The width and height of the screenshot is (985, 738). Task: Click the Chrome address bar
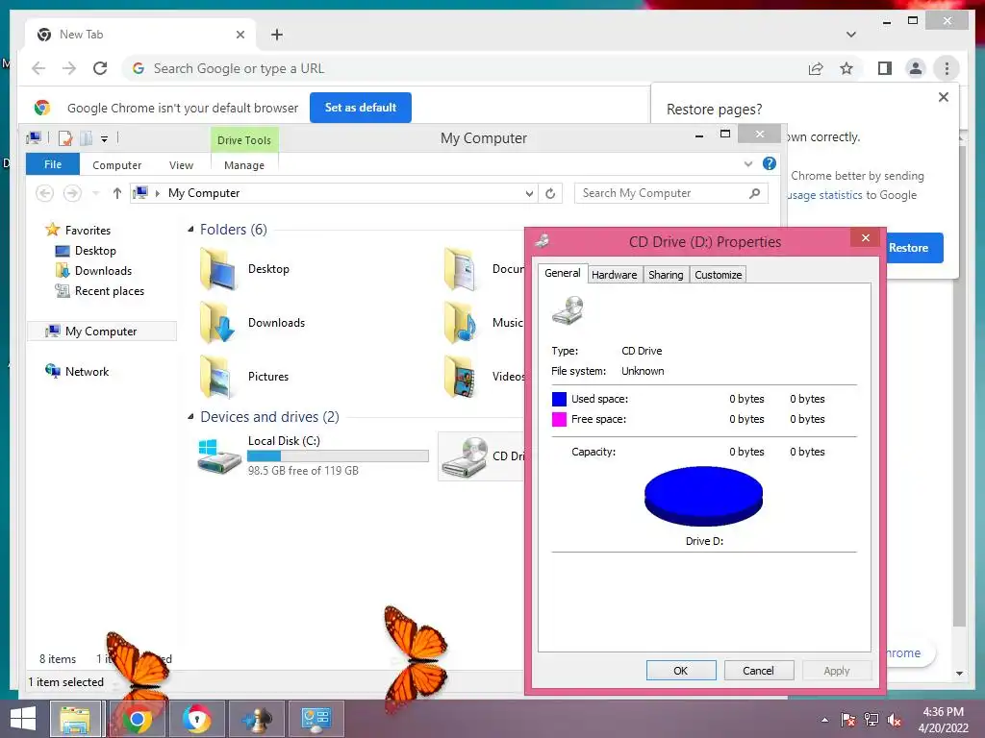pyautogui.click(x=465, y=68)
